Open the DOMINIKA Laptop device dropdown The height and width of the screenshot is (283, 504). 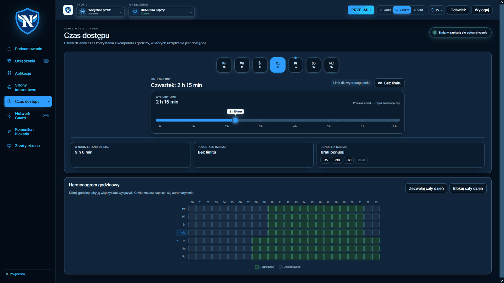[x=162, y=12]
